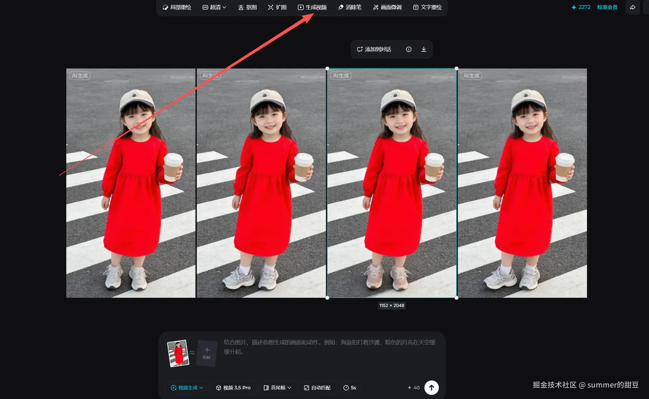Screen dimensions: 649x399
Task: Open the 超清 HD upscale dropdown
Action: (214, 7)
